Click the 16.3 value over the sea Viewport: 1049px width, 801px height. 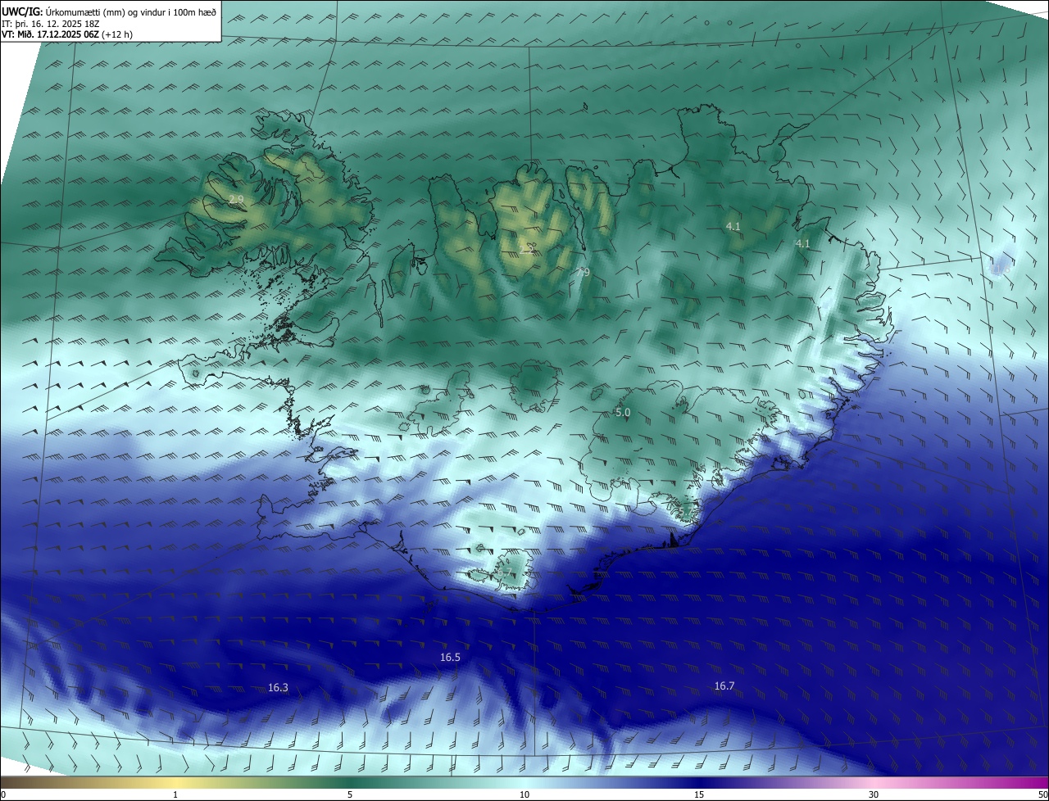point(278,688)
